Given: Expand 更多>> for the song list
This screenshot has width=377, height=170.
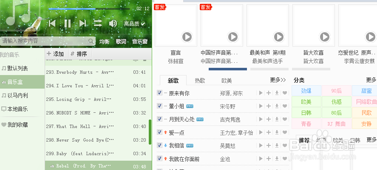Looking at the screenshot, I should (278, 80).
